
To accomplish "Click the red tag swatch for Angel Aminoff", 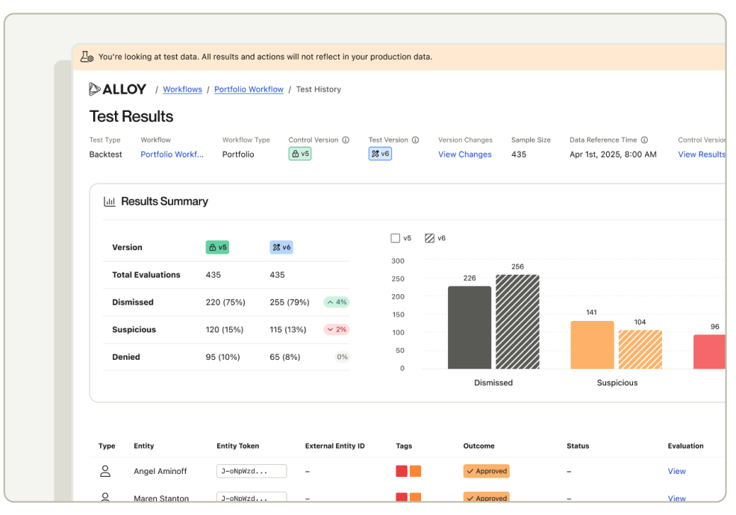I will [402, 472].
